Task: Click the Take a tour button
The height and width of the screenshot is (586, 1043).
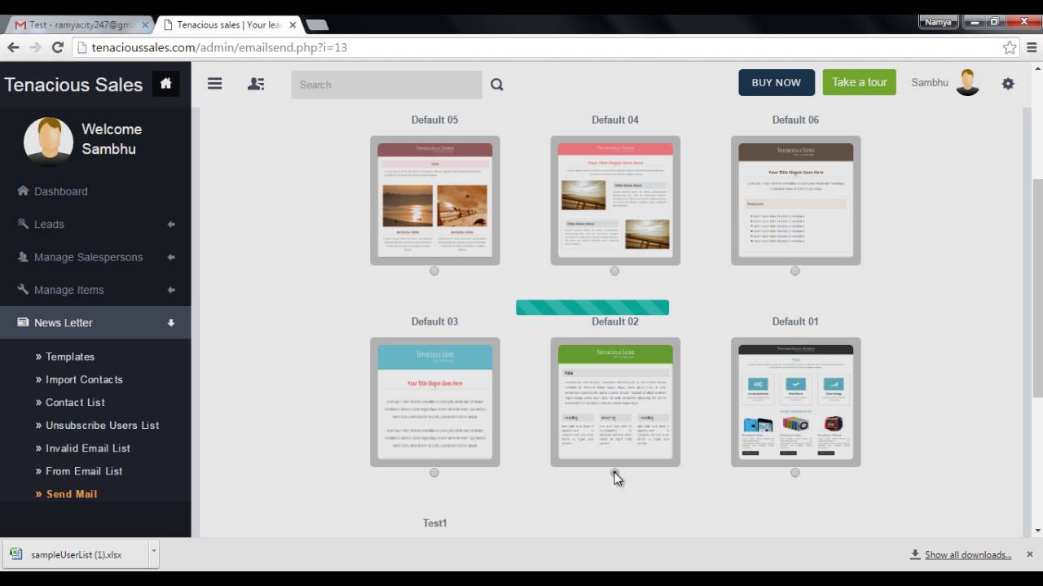Action: tap(860, 82)
